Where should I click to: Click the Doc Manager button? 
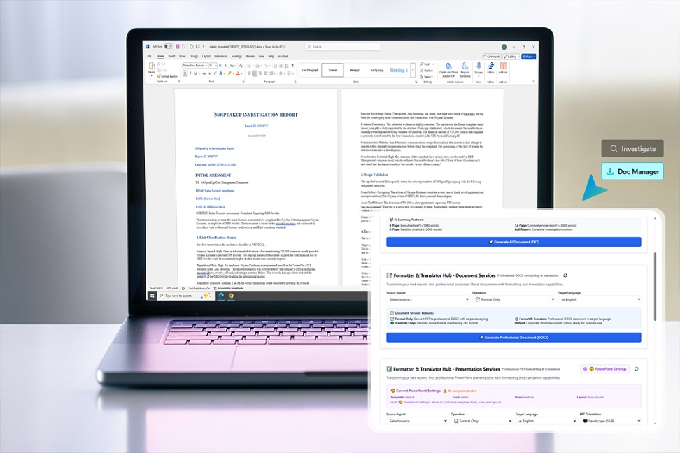point(632,171)
